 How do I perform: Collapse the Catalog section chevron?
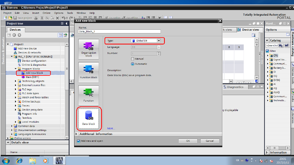click(x=267, y=40)
